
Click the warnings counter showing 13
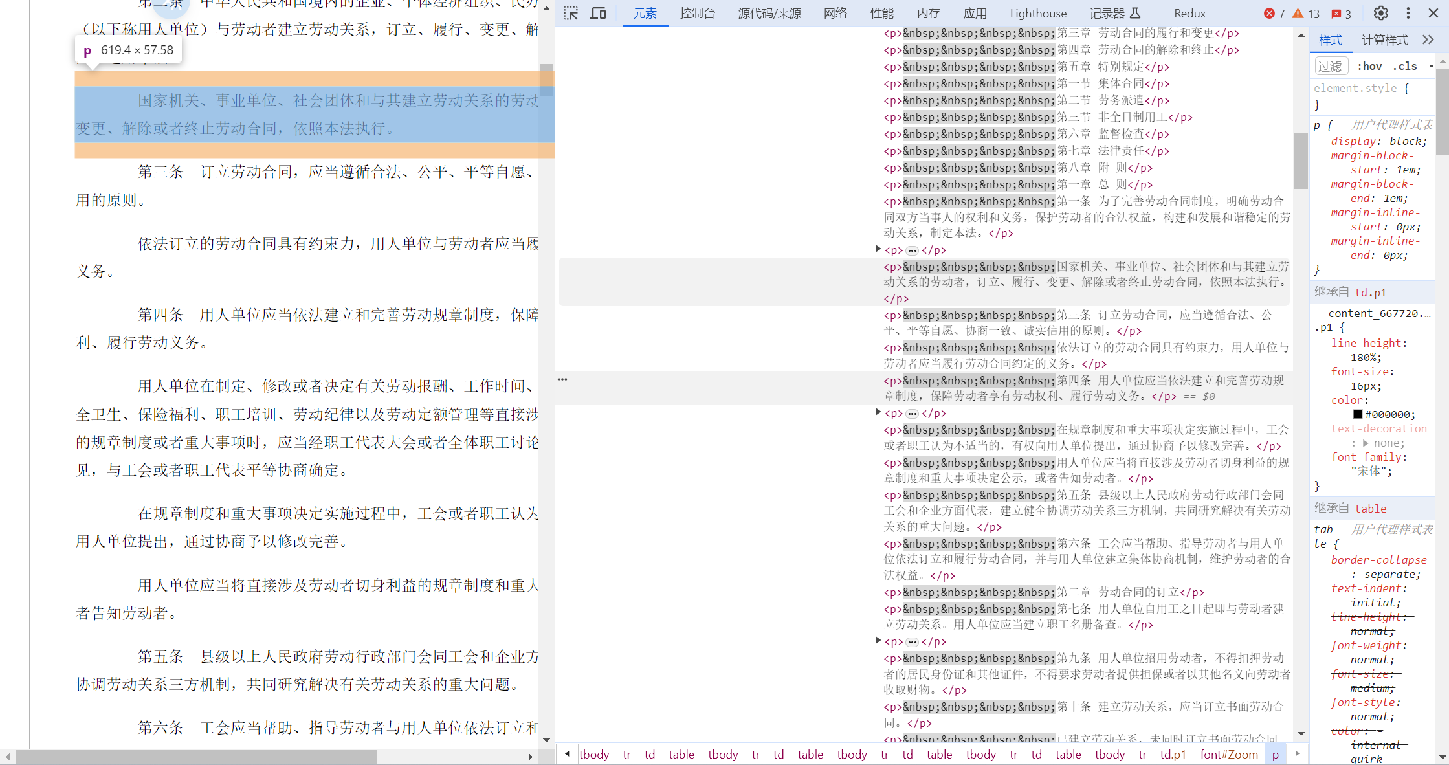[x=1306, y=14]
